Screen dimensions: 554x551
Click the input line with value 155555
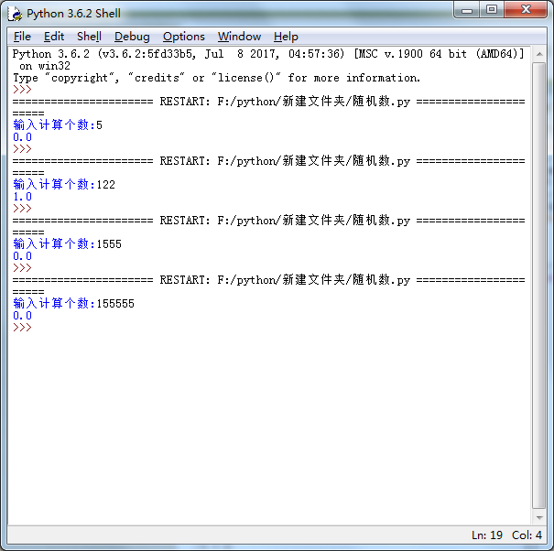tap(73, 303)
